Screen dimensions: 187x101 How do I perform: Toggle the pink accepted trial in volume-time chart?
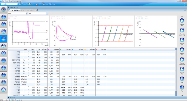tap(9, 18)
